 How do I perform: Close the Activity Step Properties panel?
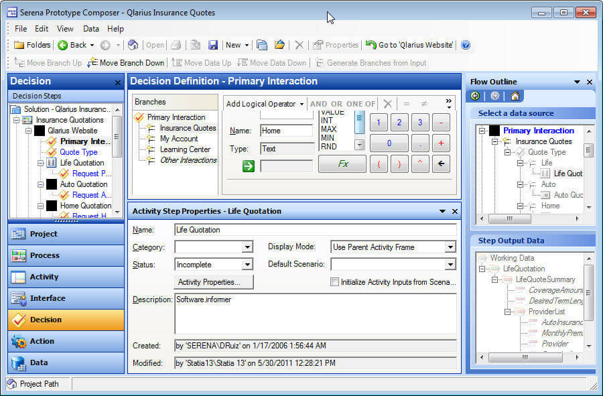(x=455, y=212)
